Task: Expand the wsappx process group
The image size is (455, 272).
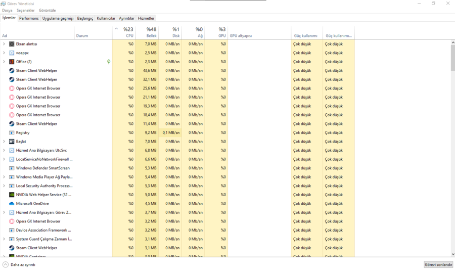Action: (4, 53)
